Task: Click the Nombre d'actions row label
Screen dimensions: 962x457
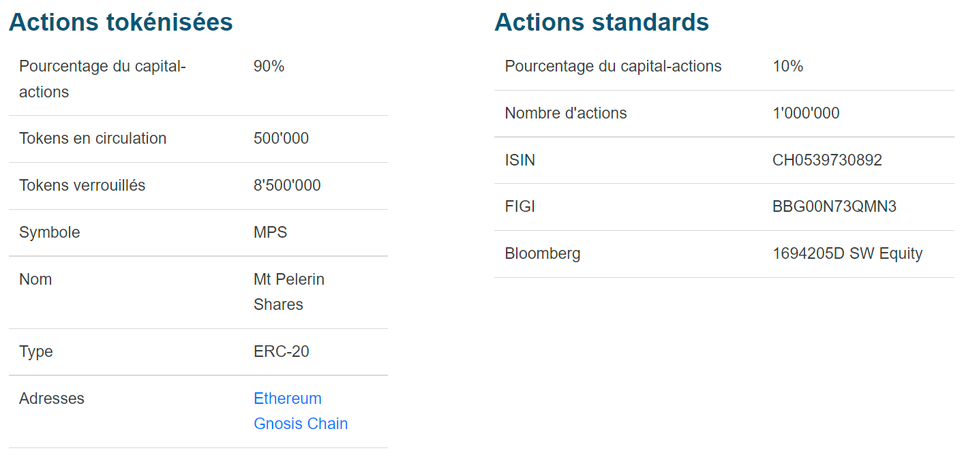Action: tap(565, 113)
